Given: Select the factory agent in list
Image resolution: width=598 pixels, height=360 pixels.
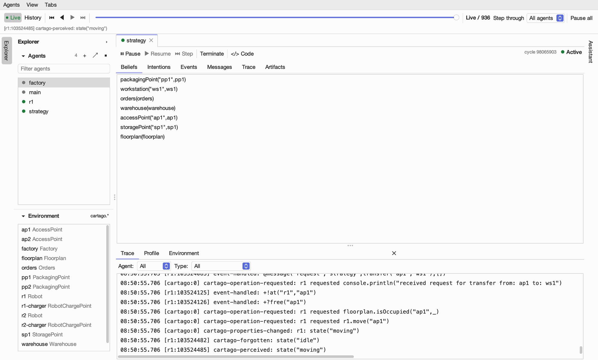Looking at the screenshot, I should [x=64, y=83].
